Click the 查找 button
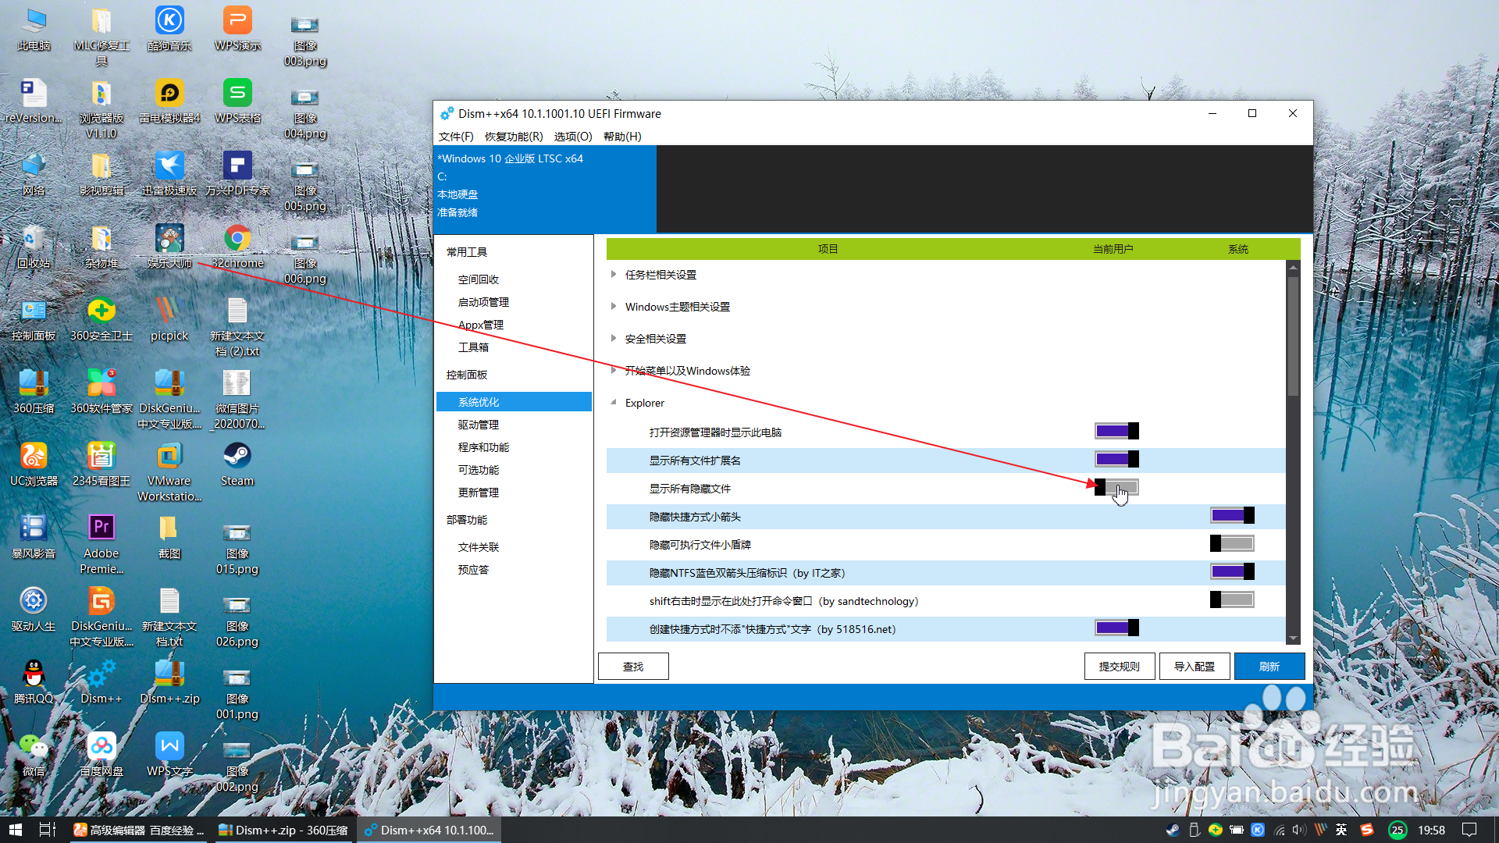 coord(632,666)
